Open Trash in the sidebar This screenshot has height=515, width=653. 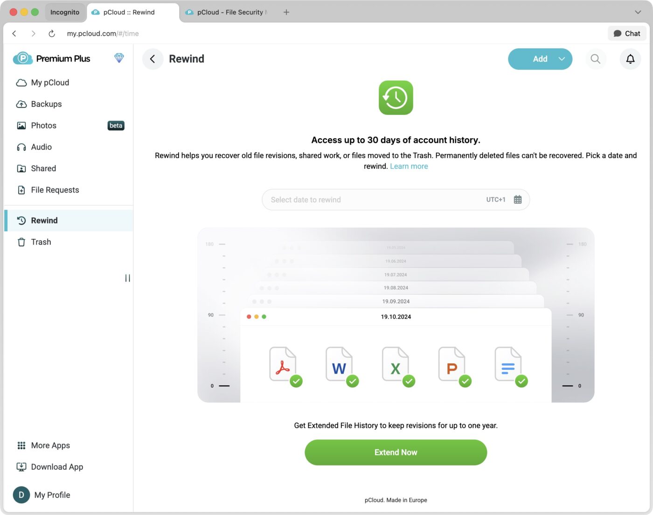coord(41,242)
